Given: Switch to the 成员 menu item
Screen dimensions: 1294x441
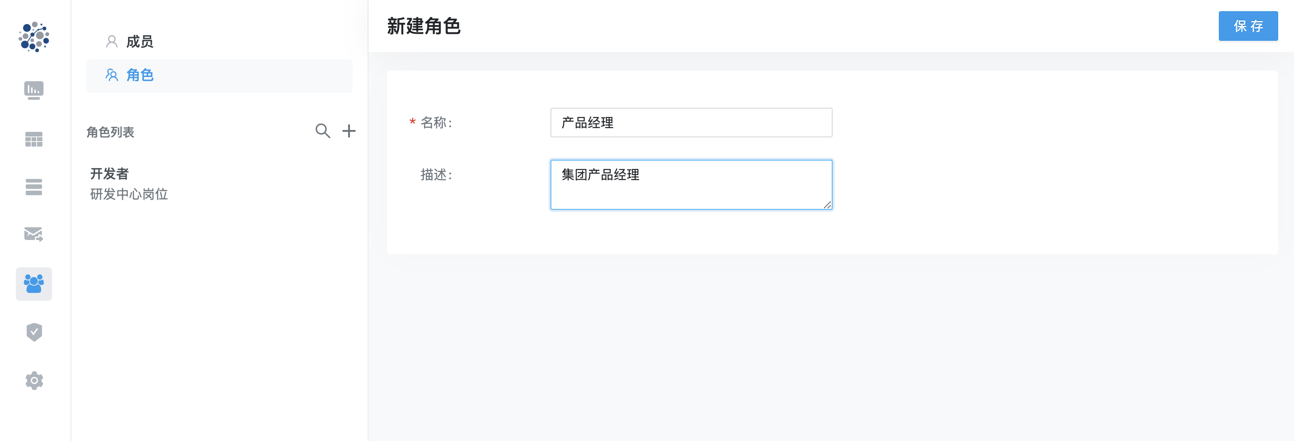Looking at the screenshot, I should pos(139,42).
